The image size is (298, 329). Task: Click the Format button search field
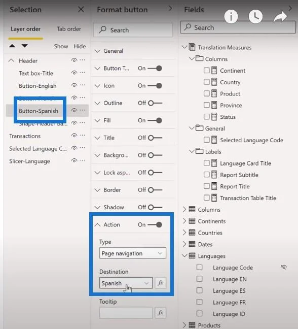[133, 30]
